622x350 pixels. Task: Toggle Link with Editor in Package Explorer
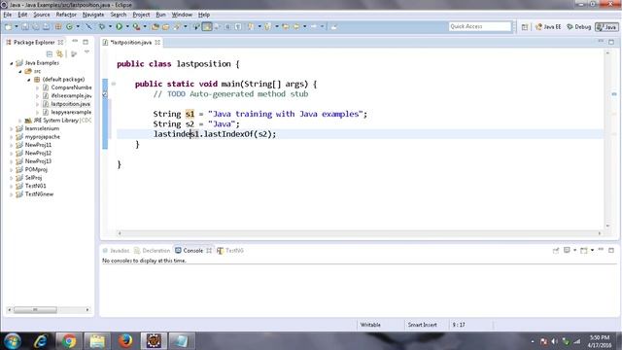(x=59, y=53)
